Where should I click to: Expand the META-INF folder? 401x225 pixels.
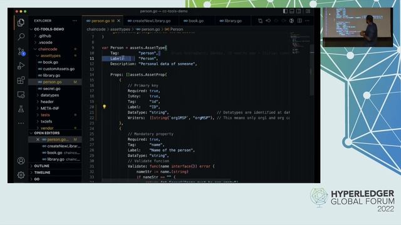tap(49, 108)
